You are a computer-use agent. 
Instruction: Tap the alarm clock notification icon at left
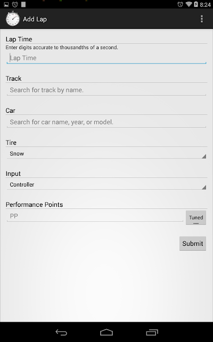[15, 4]
